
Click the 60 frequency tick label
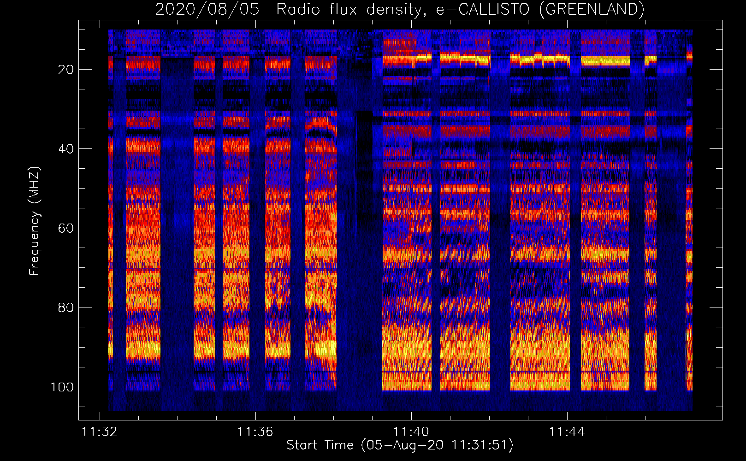pyautogui.click(x=66, y=228)
